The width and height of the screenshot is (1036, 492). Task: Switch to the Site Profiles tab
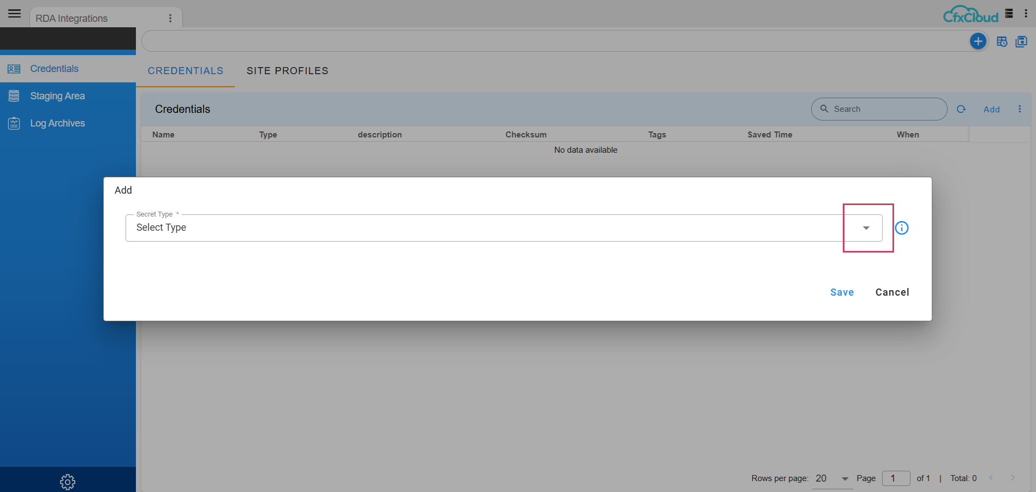click(287, 71)
